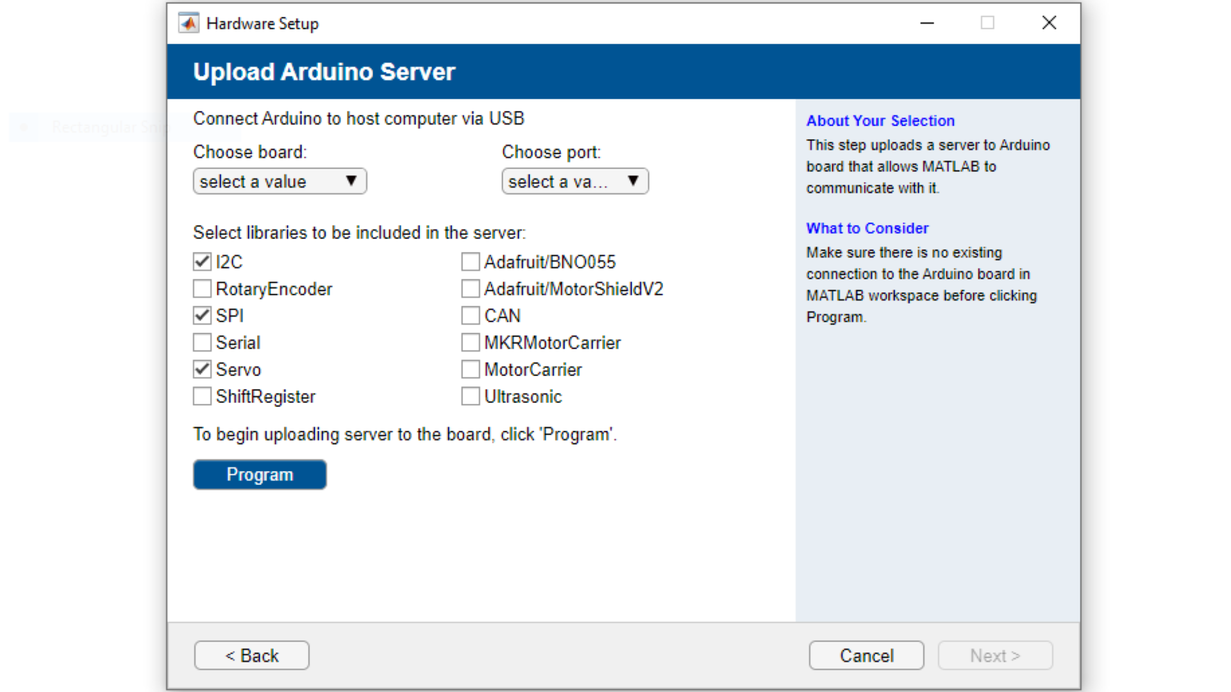
Task: Expand the Choose port dropdown
Action: tap(574, 181)
